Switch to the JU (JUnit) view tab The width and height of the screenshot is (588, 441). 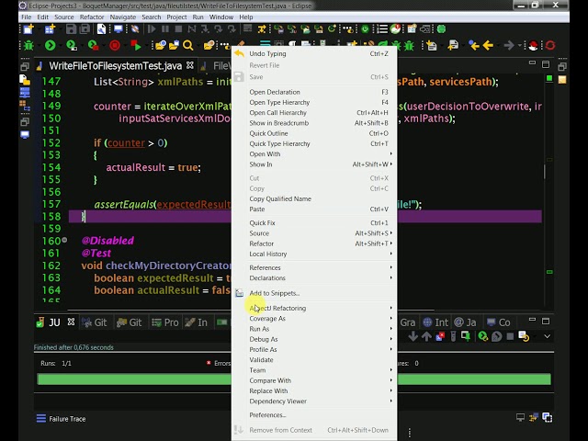pyautogui.click(x=54, y=322)
